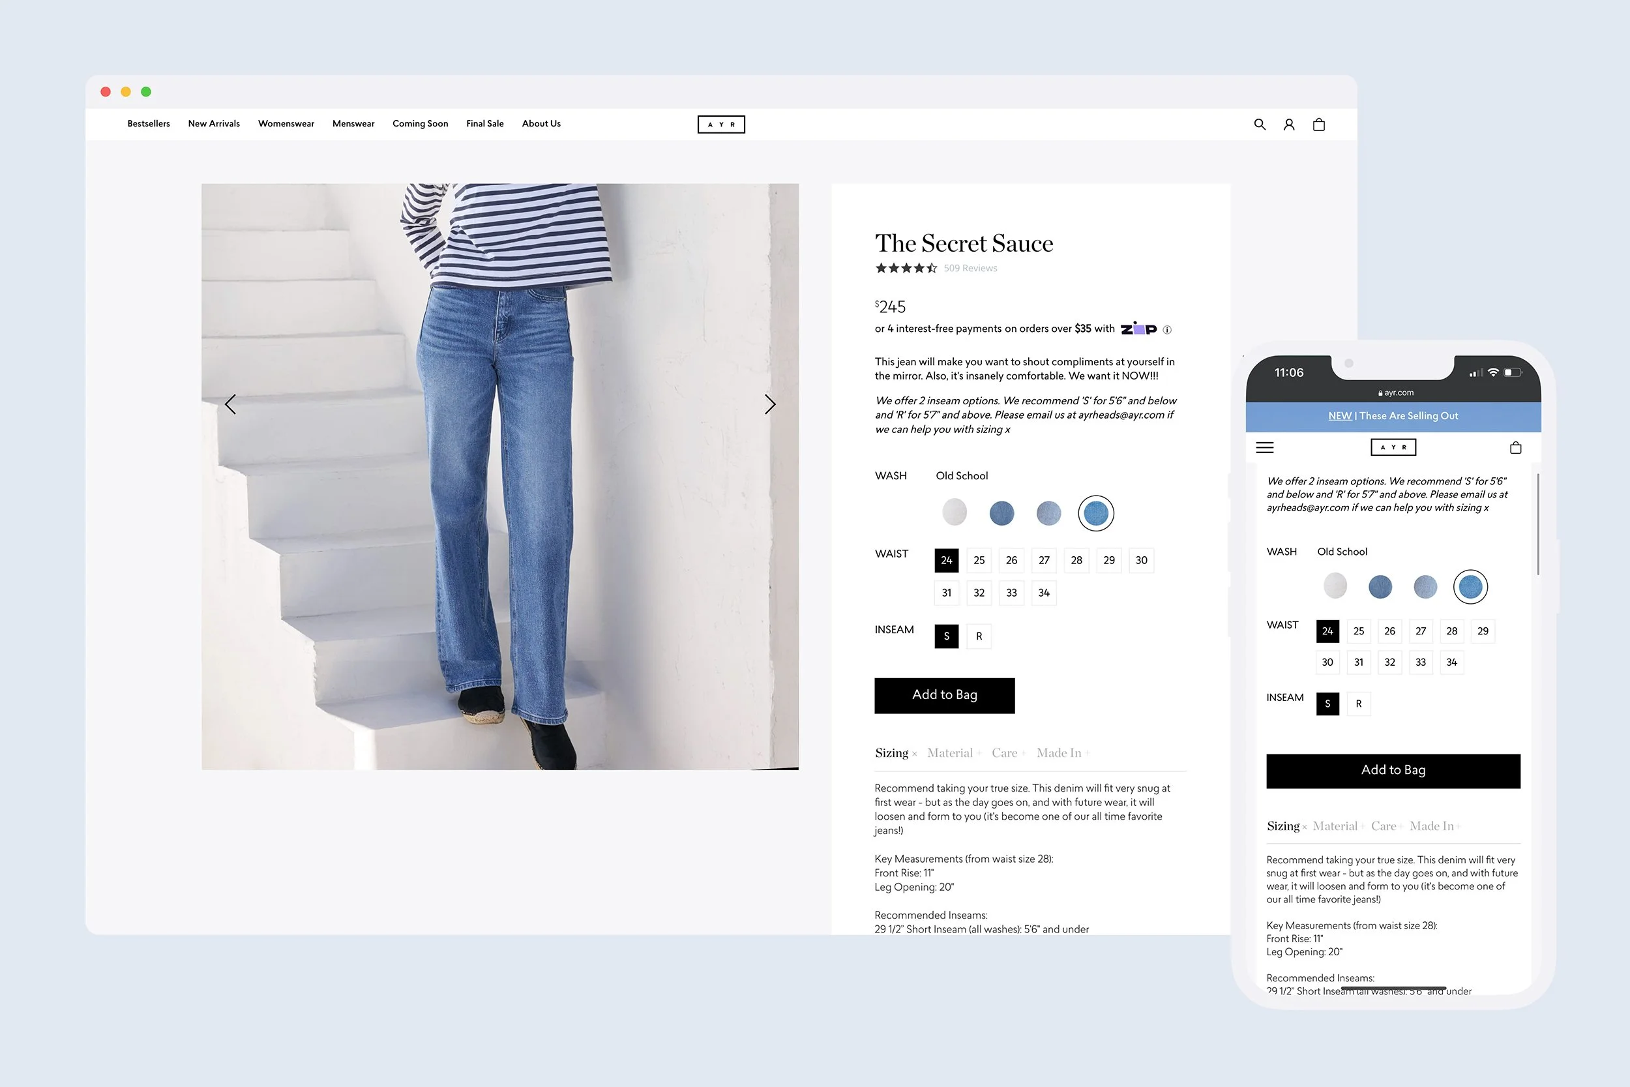Click the AYR logo in desktop header
1630x1087 pixels.
[720, 124]
